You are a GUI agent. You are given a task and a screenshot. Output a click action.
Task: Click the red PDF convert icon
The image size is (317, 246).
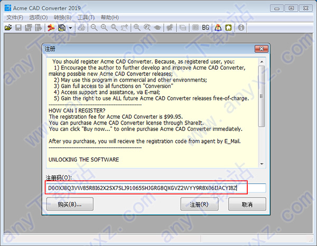click(51, 27)
